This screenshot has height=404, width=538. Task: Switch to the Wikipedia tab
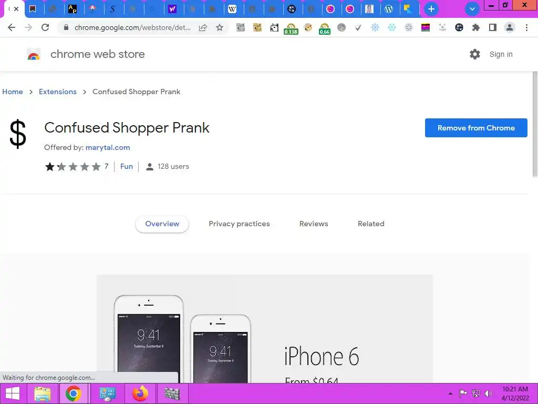(x=232, y=9)
